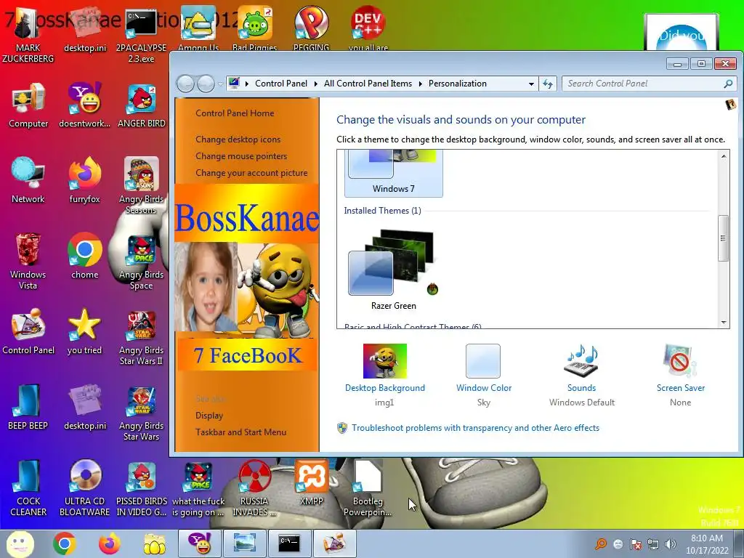This screenshot has height=558, width=744.
Task: Expand the All Control Panel Items breadcrumb arrow
Action: pyautogui.click(x=421, y=84)
